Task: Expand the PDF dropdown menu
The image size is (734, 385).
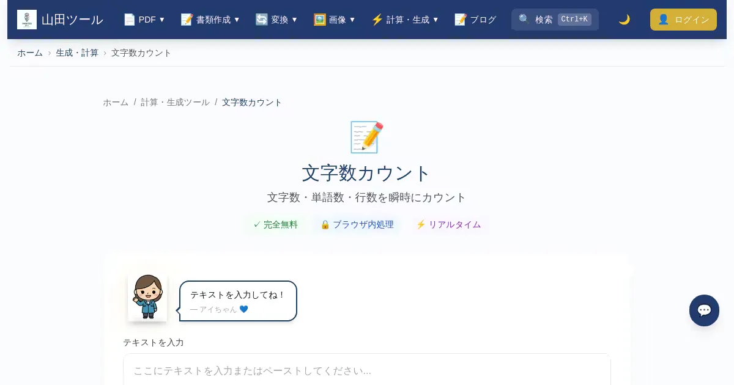Action: [144, 20]
